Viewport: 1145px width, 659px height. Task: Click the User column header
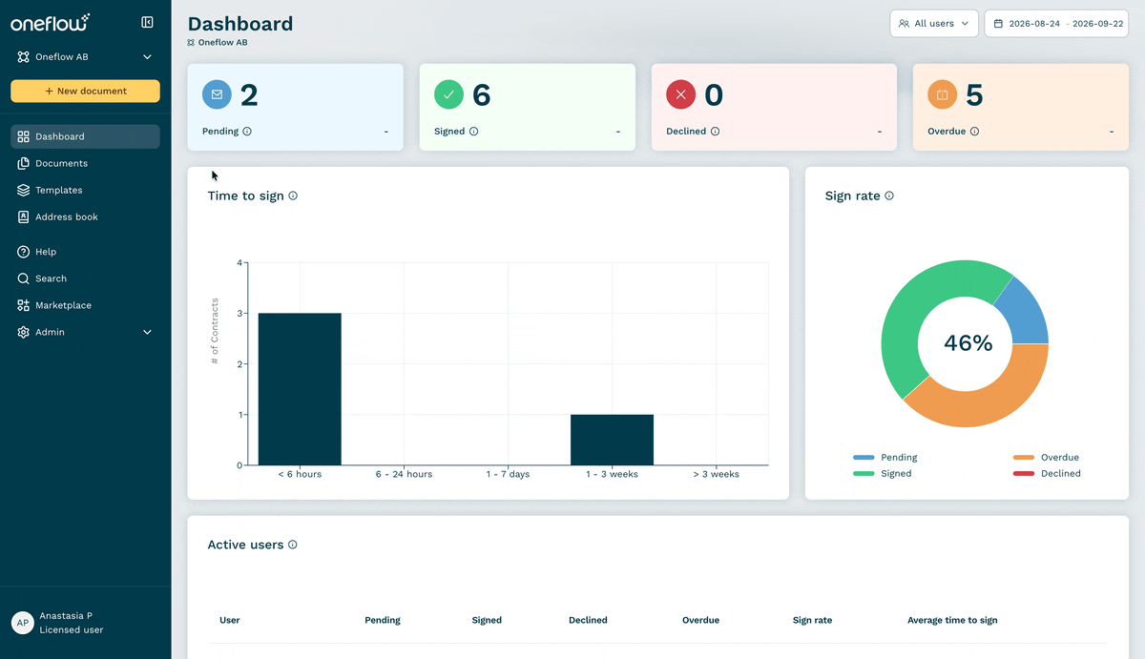[230, 620]
